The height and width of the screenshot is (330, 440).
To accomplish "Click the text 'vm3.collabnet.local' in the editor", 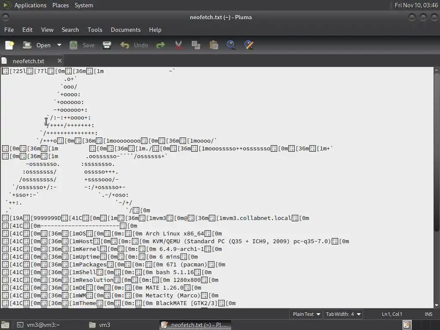I will [255, 218].
